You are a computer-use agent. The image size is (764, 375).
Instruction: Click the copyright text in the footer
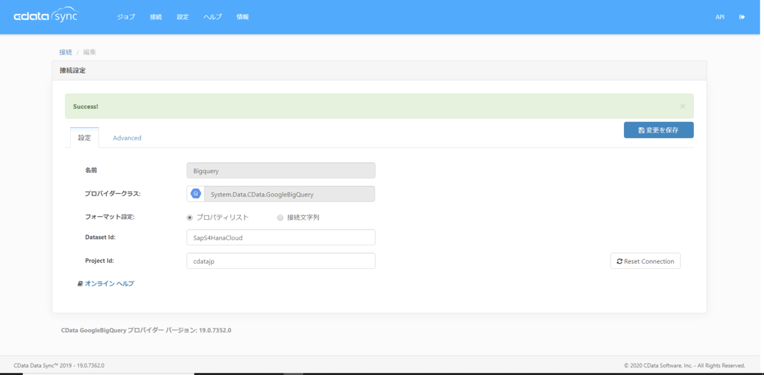coord(684,365)
